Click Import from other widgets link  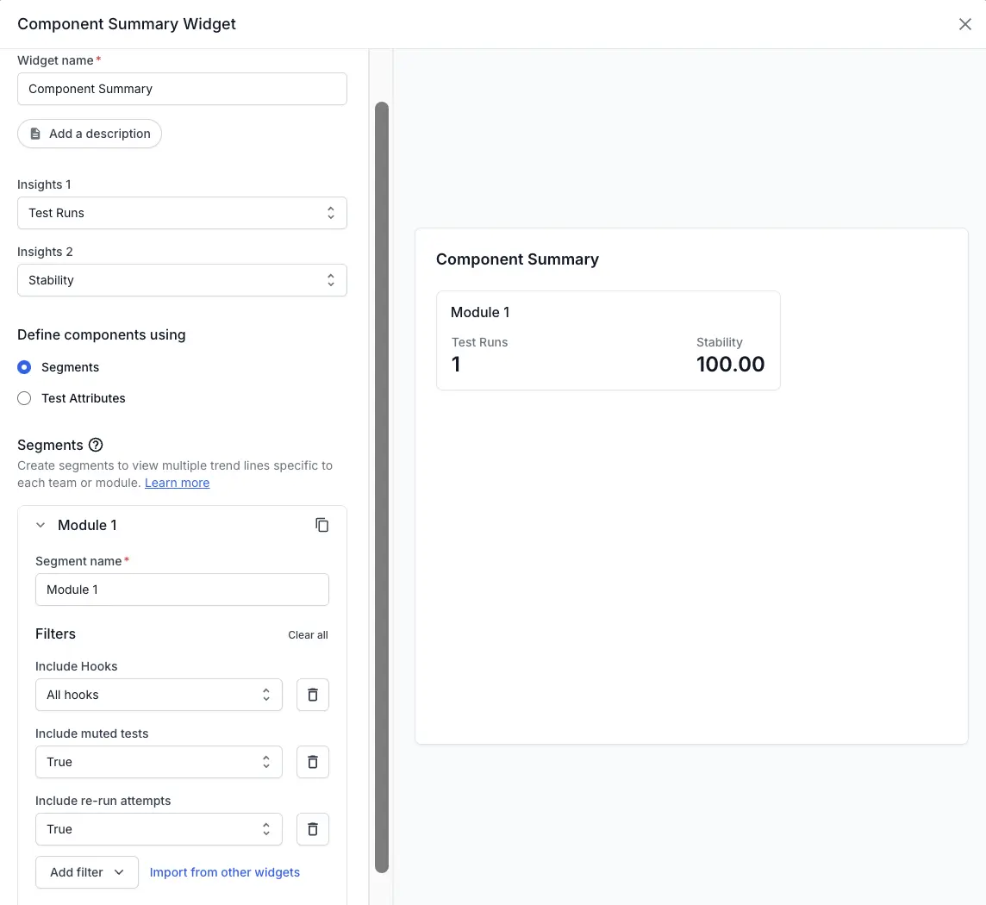pyautogui.click(x=225, y=872)
